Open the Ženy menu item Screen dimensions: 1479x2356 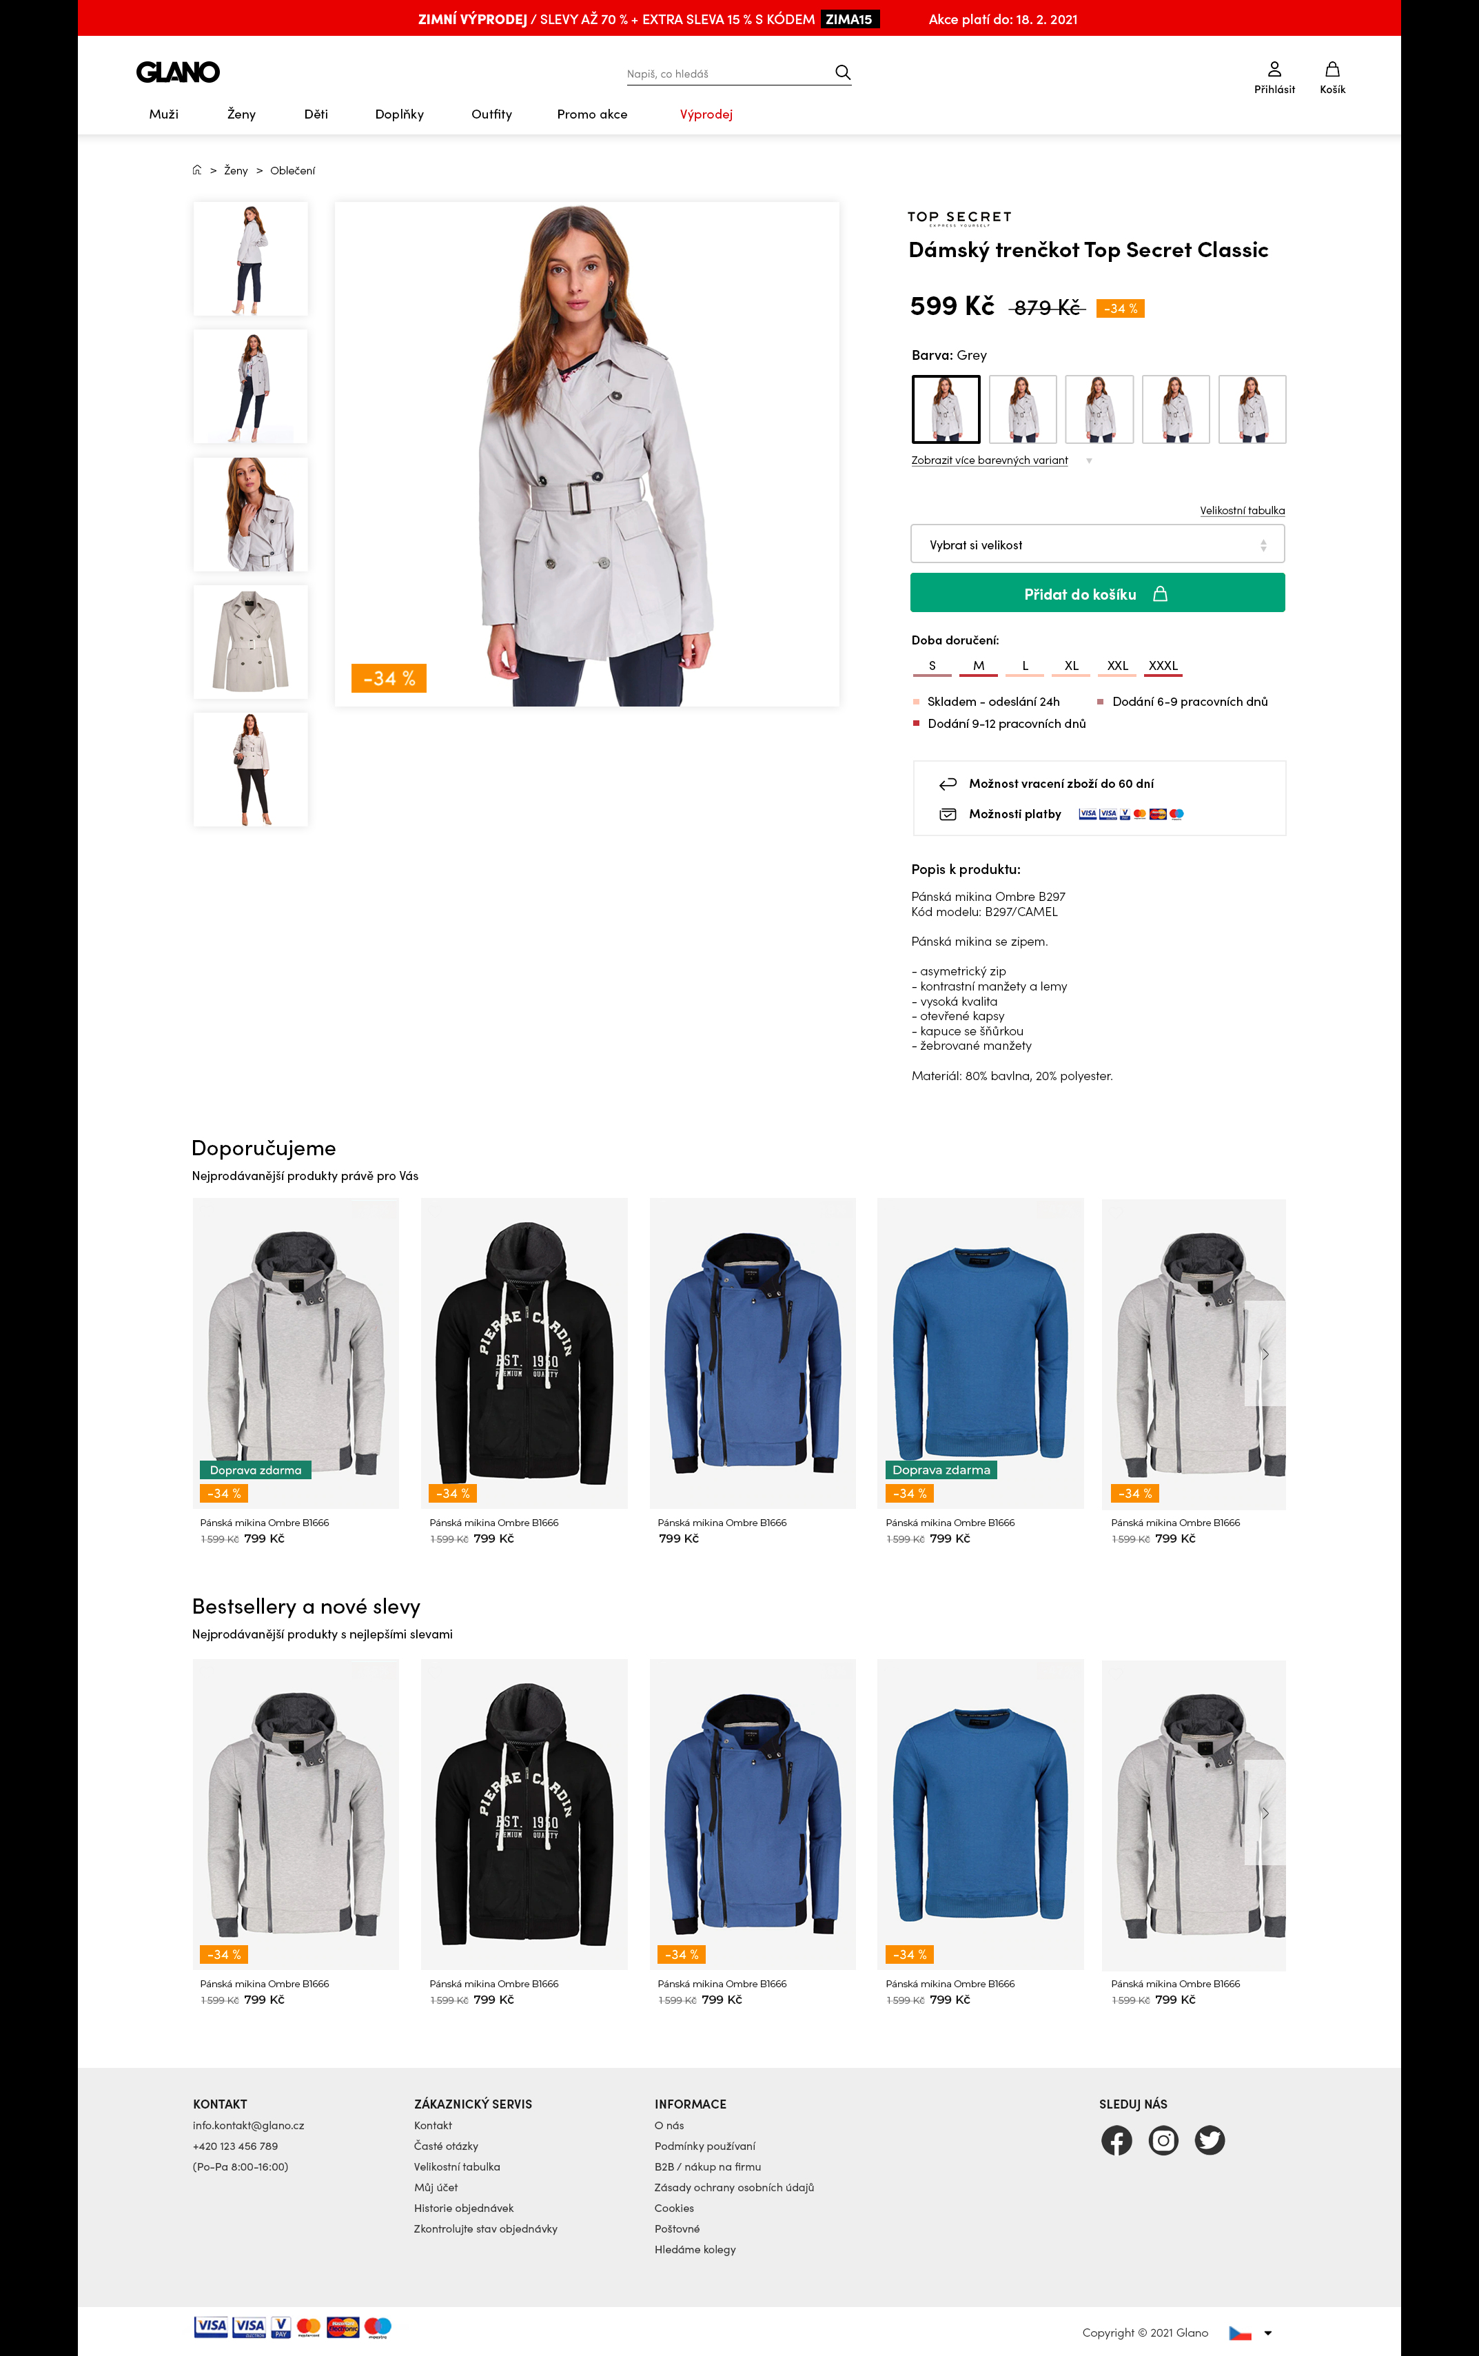click(x=242, y=114)
